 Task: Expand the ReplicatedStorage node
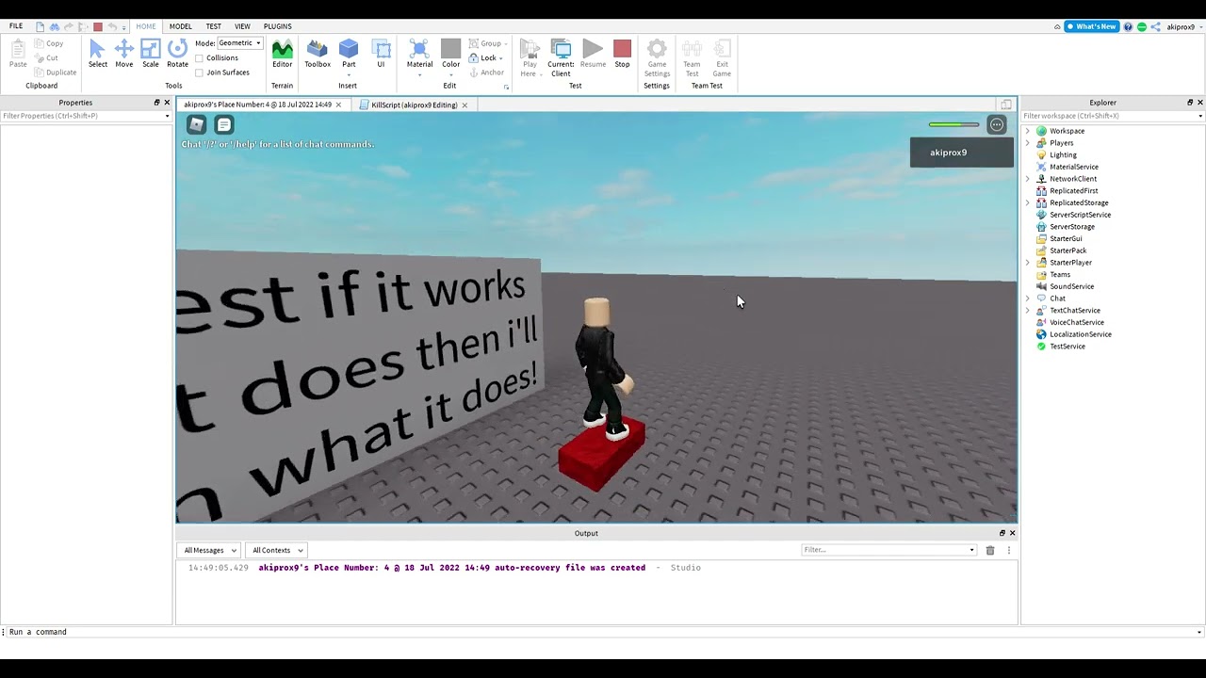[1028, 202]
